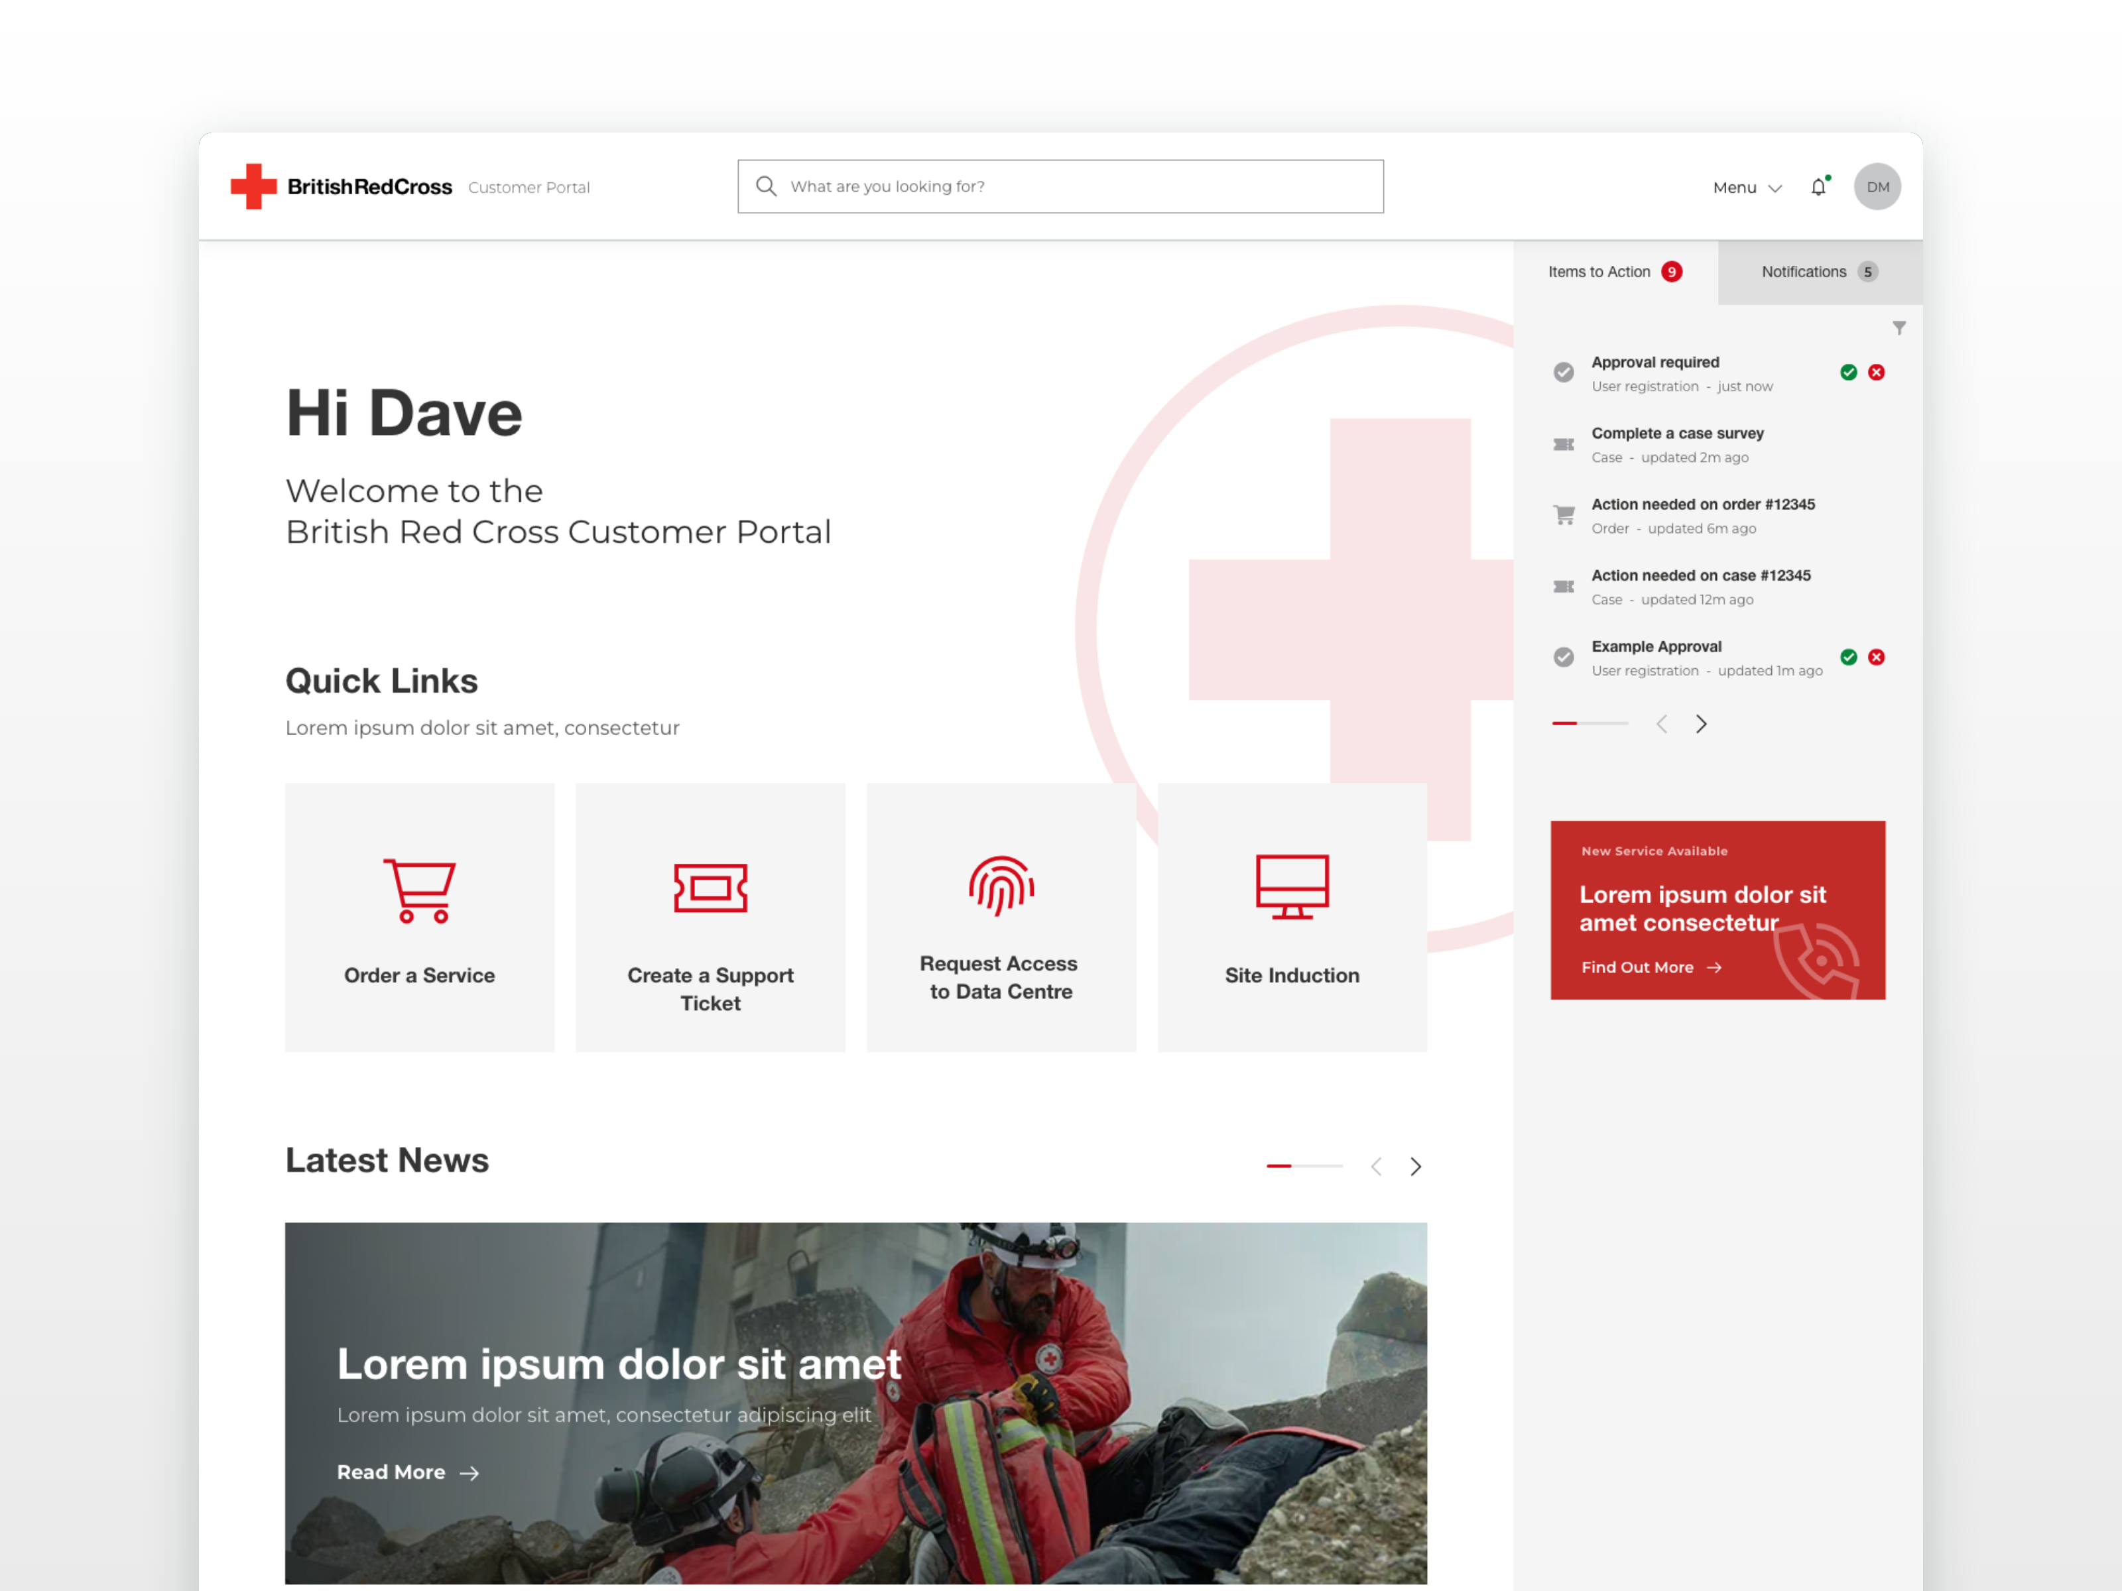Click the Create a Support Ticket icon

click(710, 887)
